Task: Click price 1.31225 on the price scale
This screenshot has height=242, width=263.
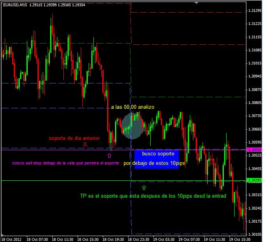Action: pos(255,24)
